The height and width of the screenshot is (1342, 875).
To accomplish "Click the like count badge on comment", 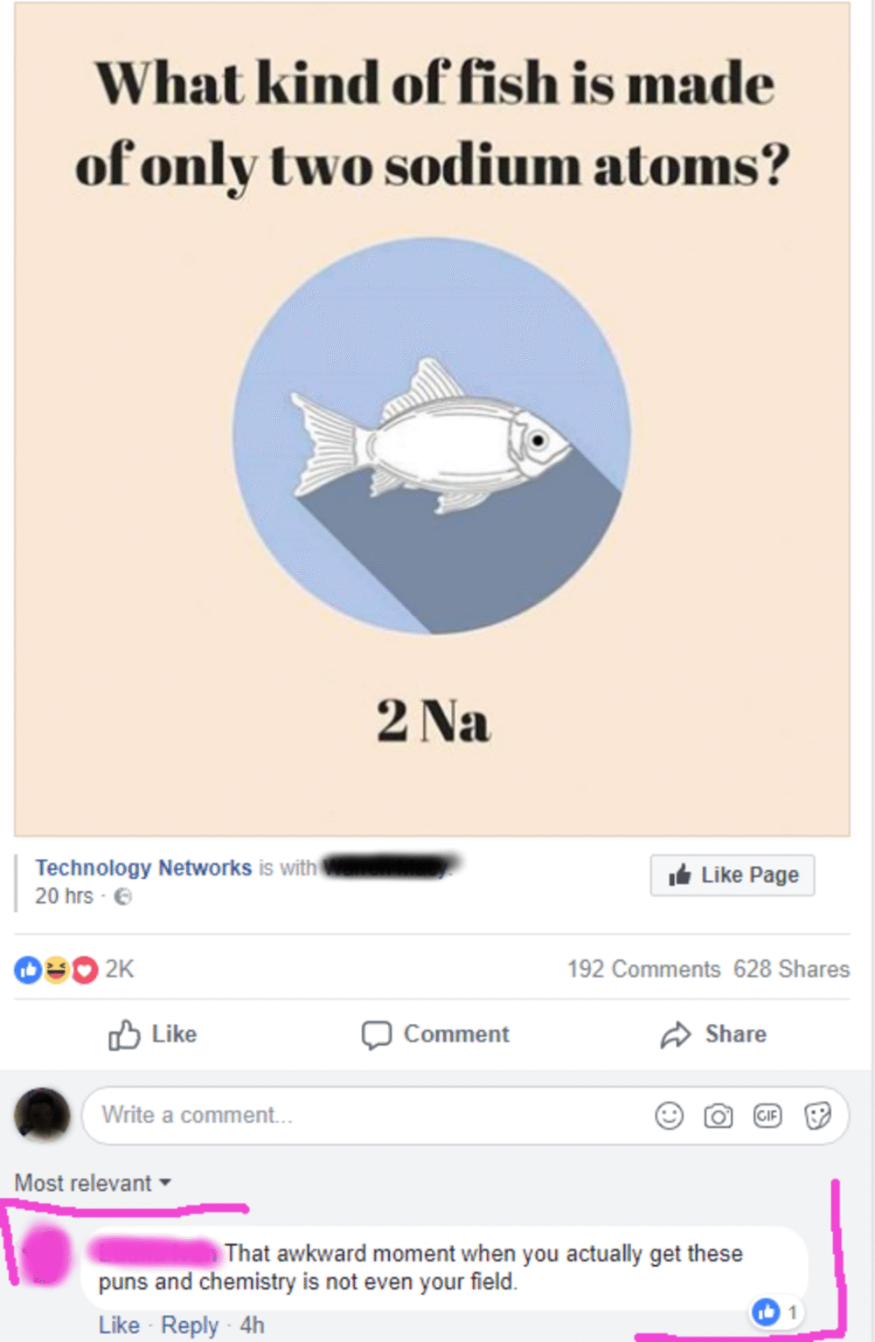I will point(775,1311).
